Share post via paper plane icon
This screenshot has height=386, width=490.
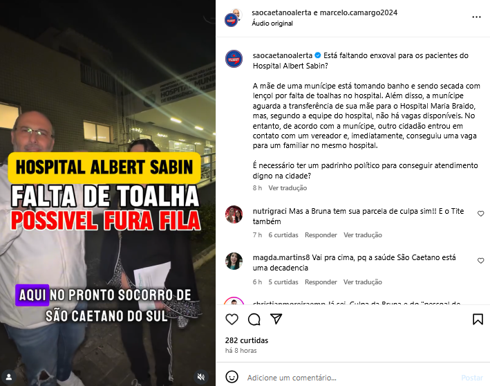point(276,319)
